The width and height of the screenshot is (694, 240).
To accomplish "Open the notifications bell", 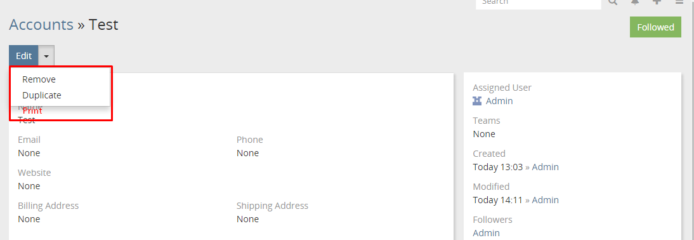I will pos(635,2).
